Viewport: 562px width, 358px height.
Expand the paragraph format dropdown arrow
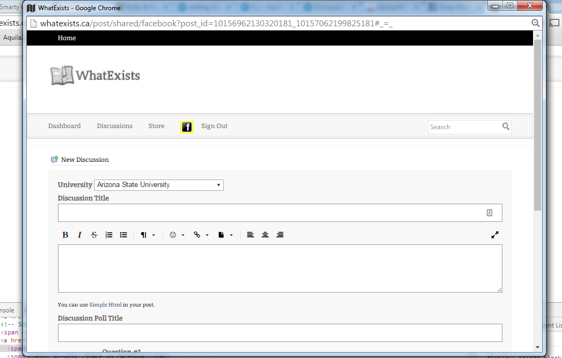(x=154, y=235)
